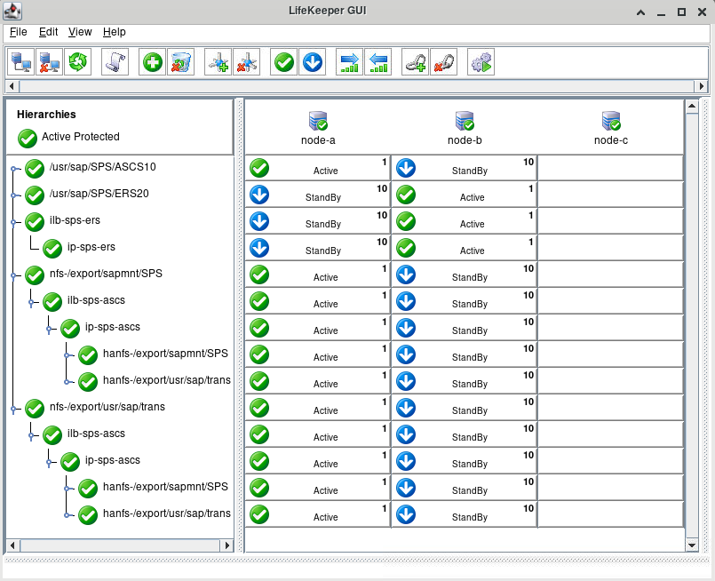This screenshot has width=715, height=581.
Task: Refresh the GUI with green arrows icon
Action: click(78, 62)
